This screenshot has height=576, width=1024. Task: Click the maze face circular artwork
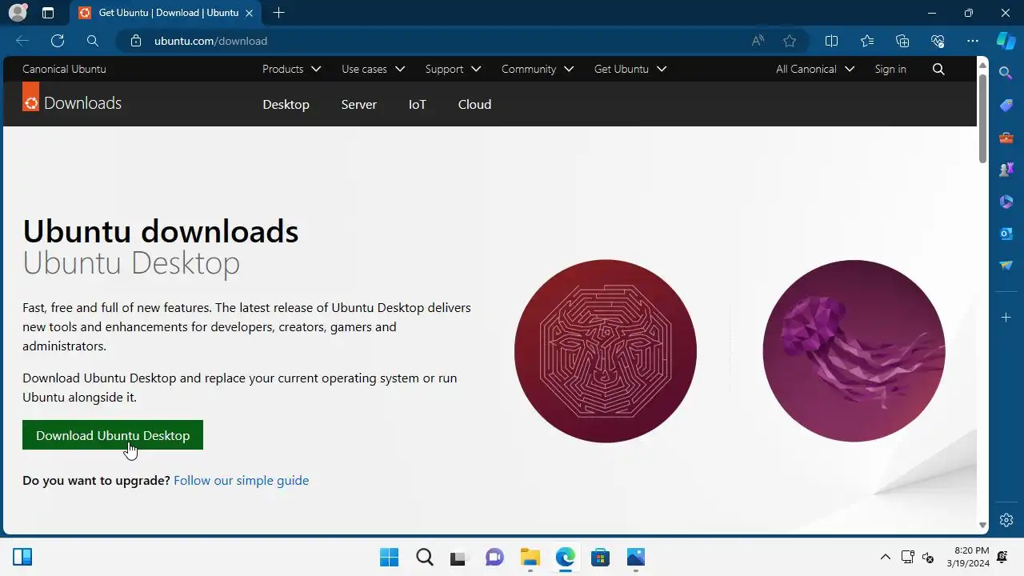[606, 351]
